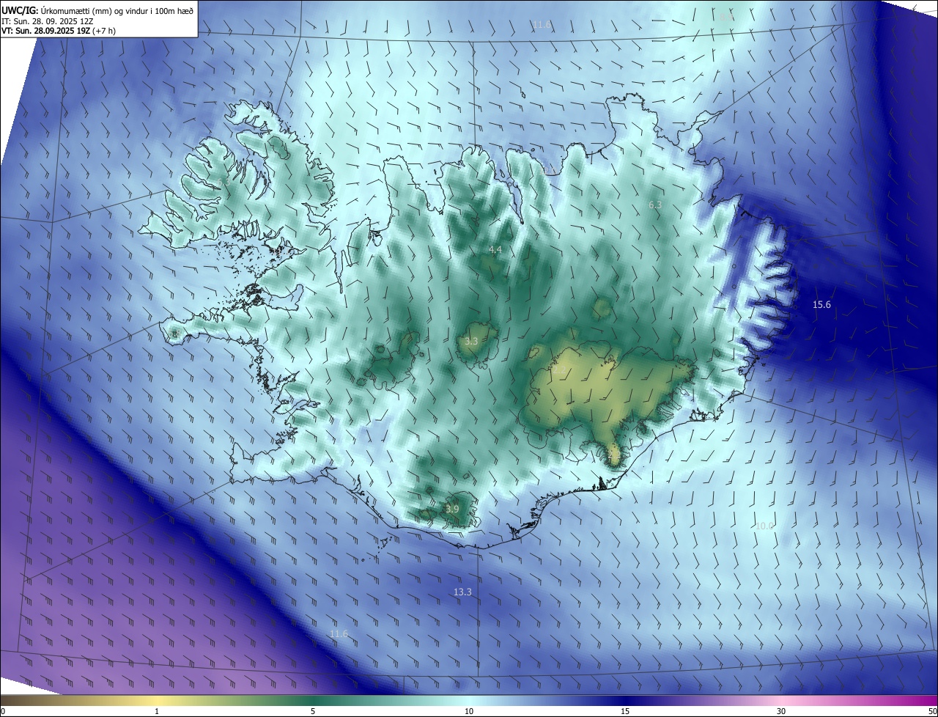The image size is (938, 717).
Task: Click the 15.6 value east of Iceland
Action: click(x=821, y=304)
